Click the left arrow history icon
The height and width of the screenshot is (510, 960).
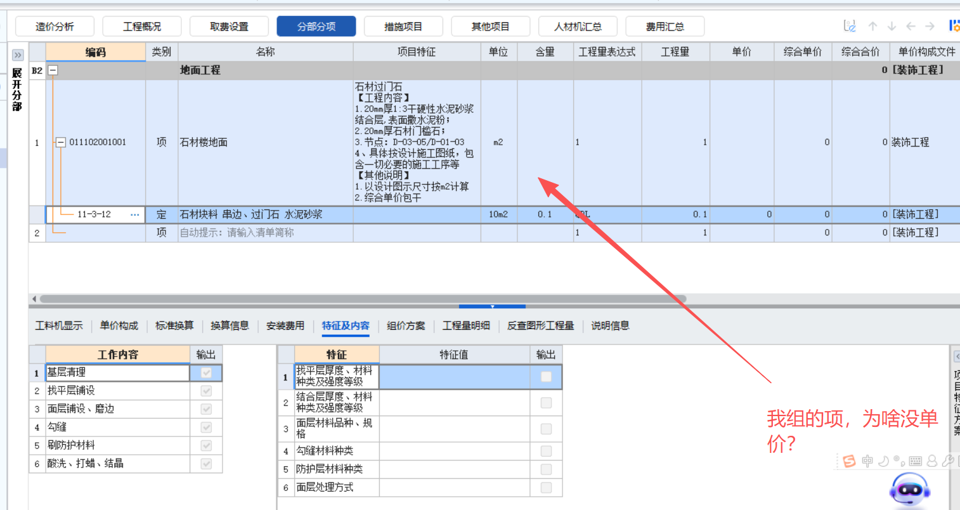pyautogui.click(x=911, y=26)
